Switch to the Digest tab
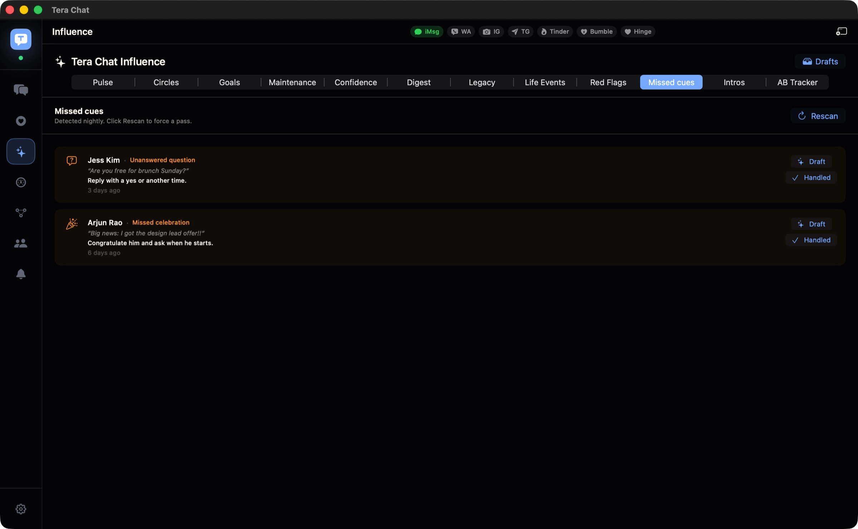This screenshot has height=529, width=858. [419, 82]
